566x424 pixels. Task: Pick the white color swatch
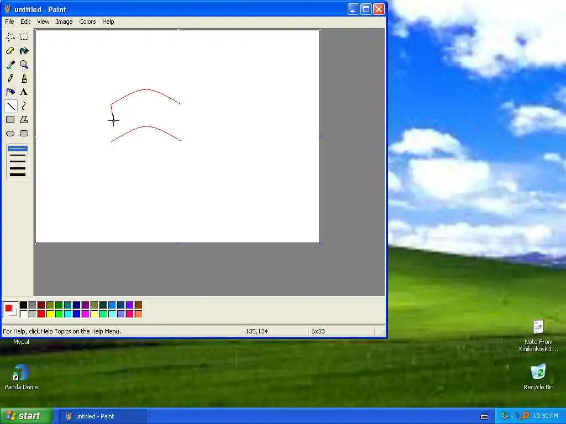tap(23, 314)
